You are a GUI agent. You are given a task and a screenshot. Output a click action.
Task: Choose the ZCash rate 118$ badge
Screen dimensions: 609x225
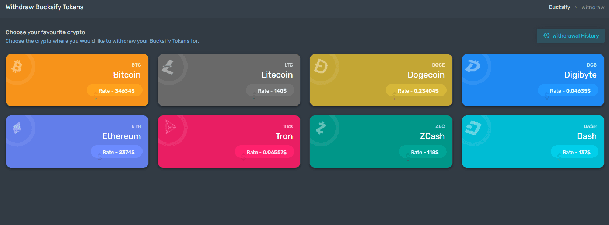[423, 152]
